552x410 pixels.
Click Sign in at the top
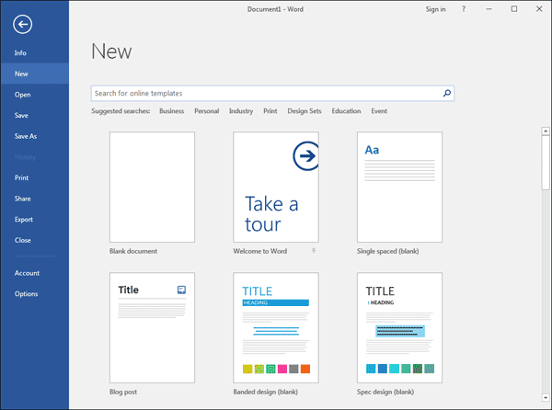pos(435,9)
